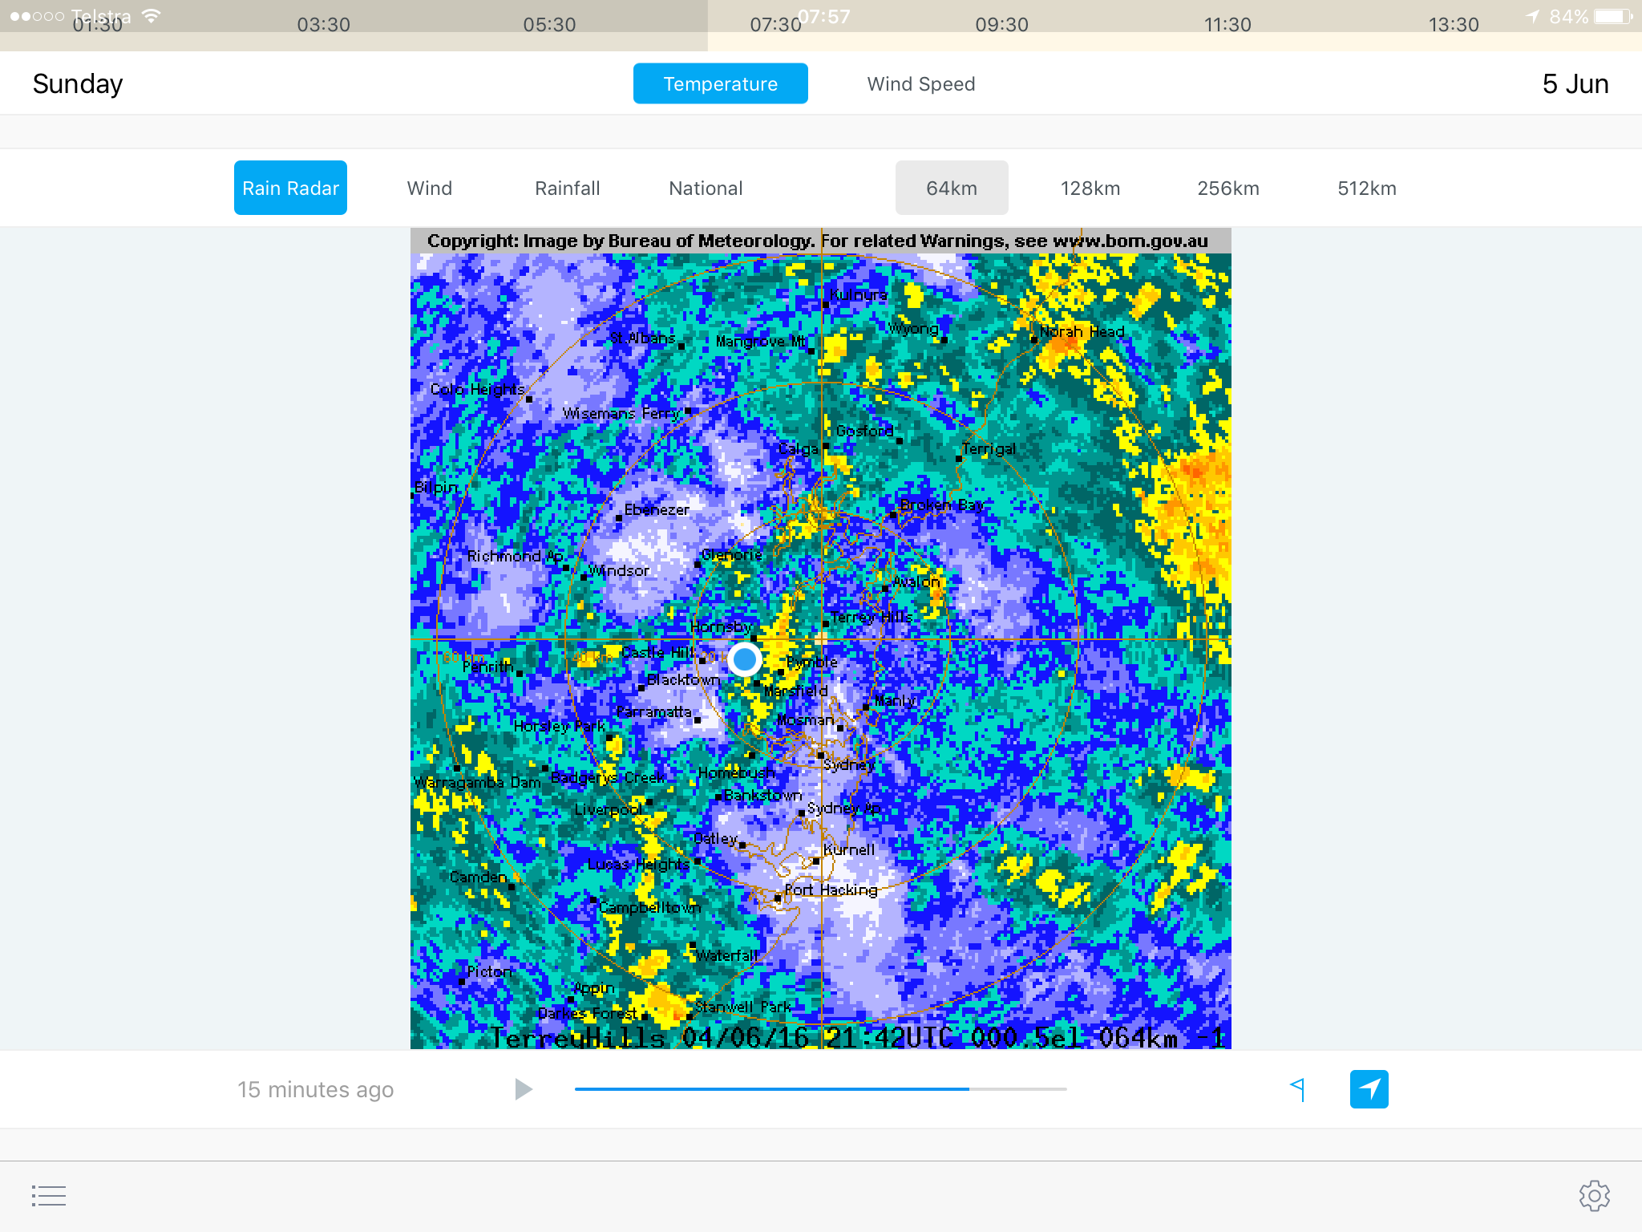Screen dimensions: 1642x1232
Task: Open the list menu icon
Action: 49,1196
